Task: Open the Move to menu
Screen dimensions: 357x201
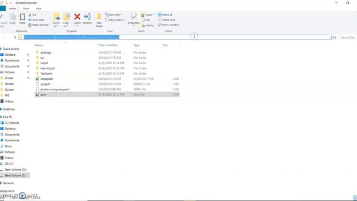Action: 56,20
